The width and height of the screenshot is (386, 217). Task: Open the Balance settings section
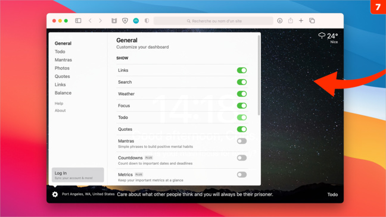[x=63, y=93]
